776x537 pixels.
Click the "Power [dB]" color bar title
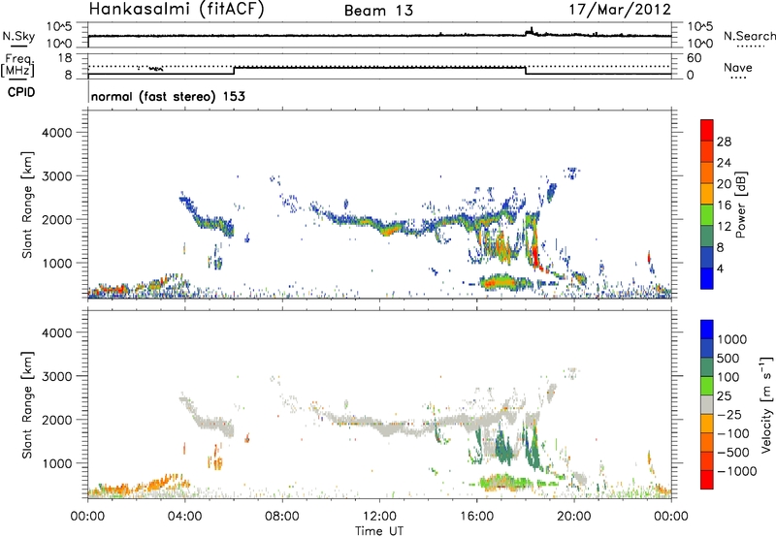coord(740,205)
